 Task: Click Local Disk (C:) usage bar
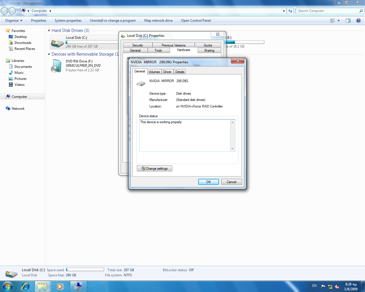pos(92,42)
